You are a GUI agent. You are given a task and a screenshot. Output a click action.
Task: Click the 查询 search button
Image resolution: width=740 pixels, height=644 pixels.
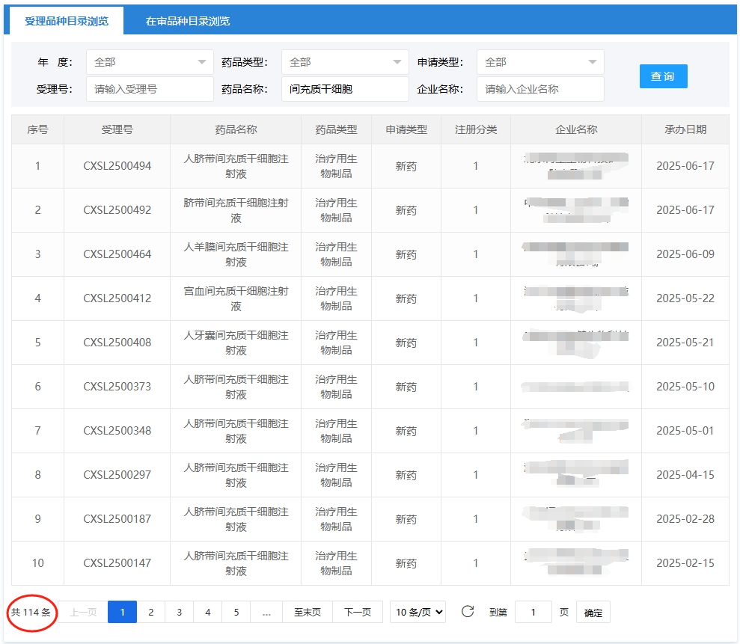coord(663,76)
